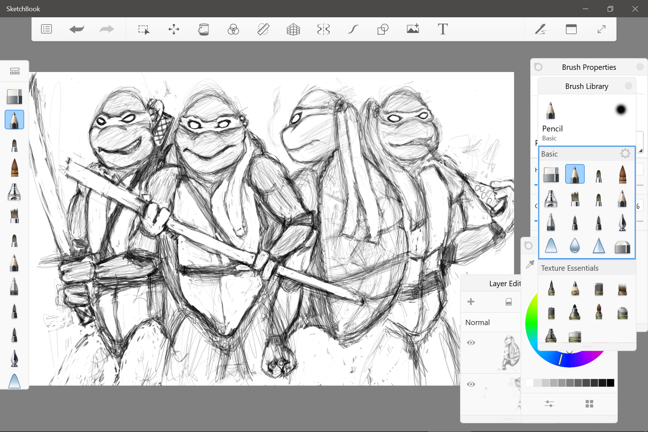
Task: Turn on Symmetry tool
Action: pos(323,29)
